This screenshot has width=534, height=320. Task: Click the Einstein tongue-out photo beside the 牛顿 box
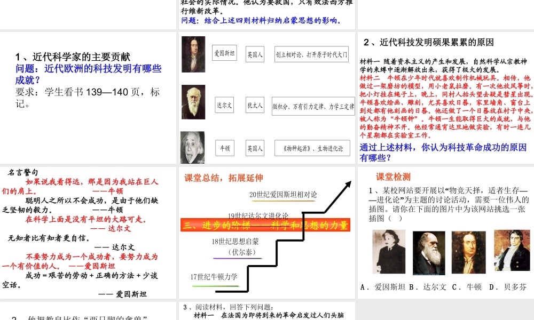[192, 147]
